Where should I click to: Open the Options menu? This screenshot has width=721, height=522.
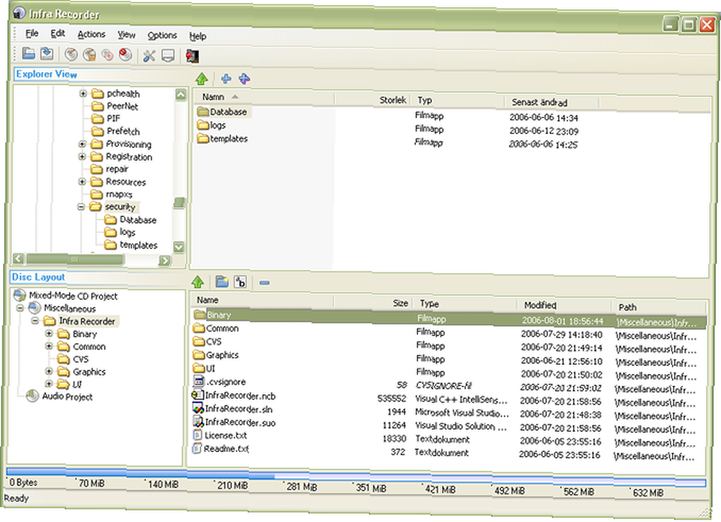[162, 35]
